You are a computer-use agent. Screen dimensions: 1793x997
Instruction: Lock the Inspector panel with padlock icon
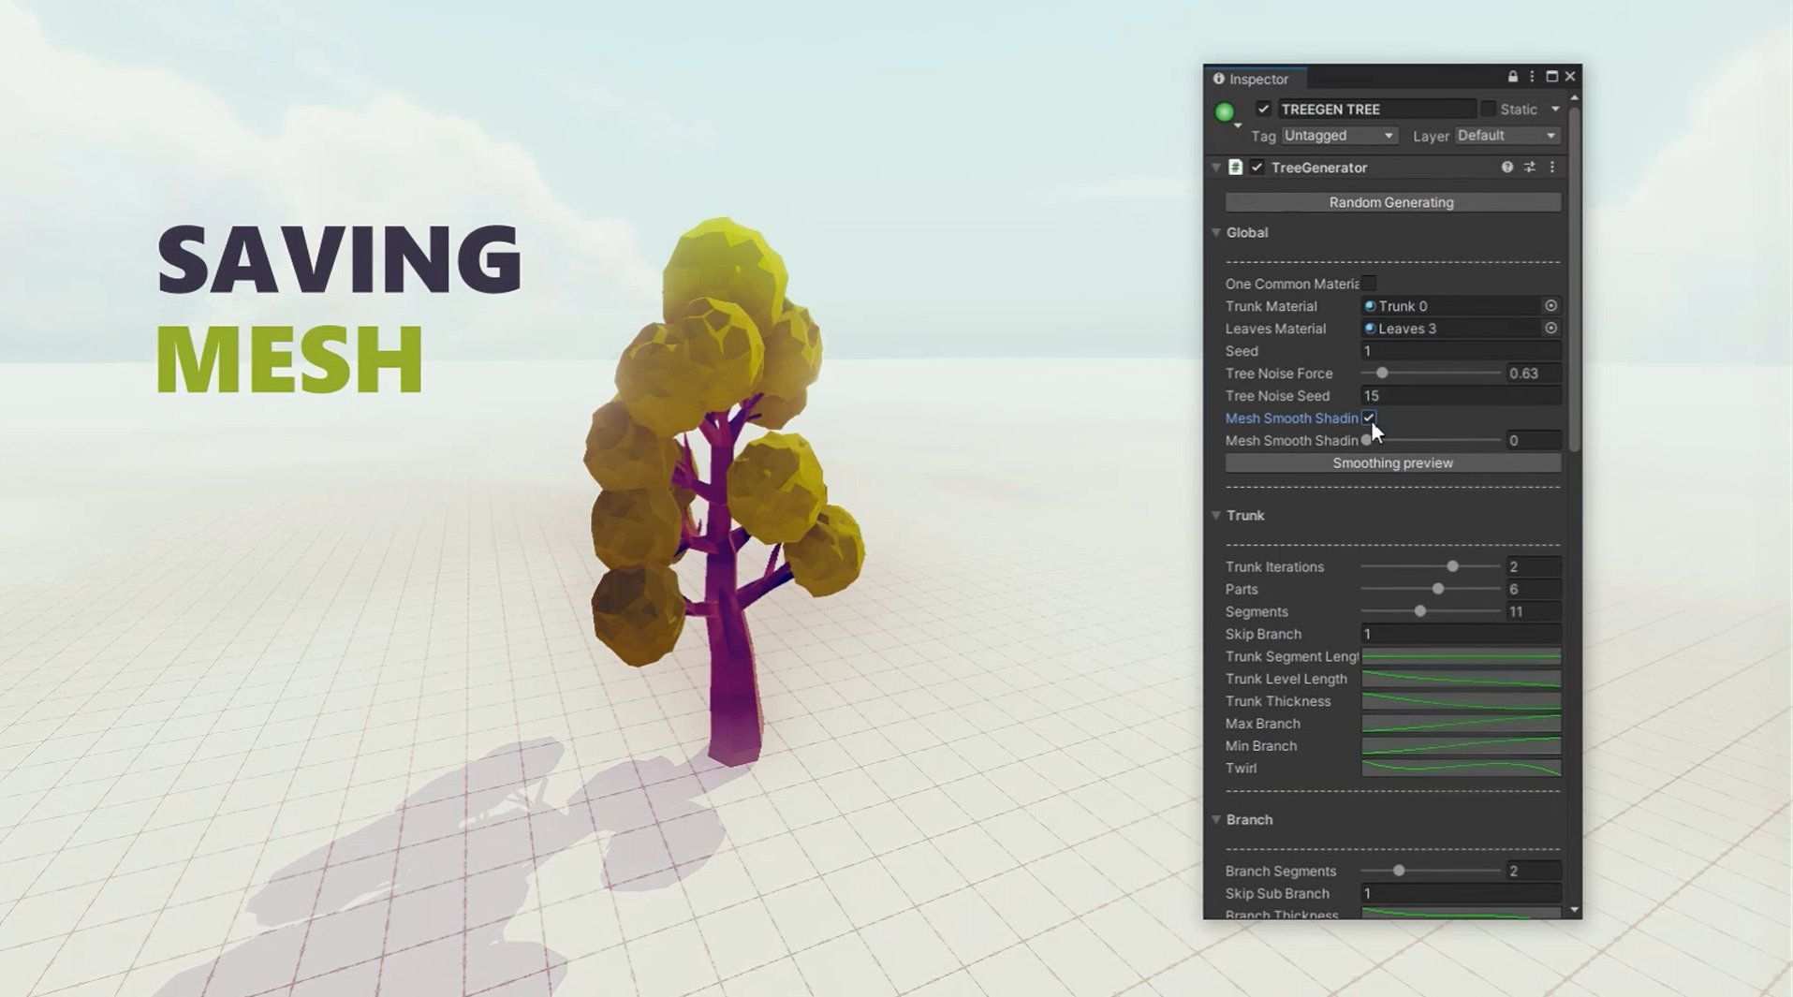1512,77
